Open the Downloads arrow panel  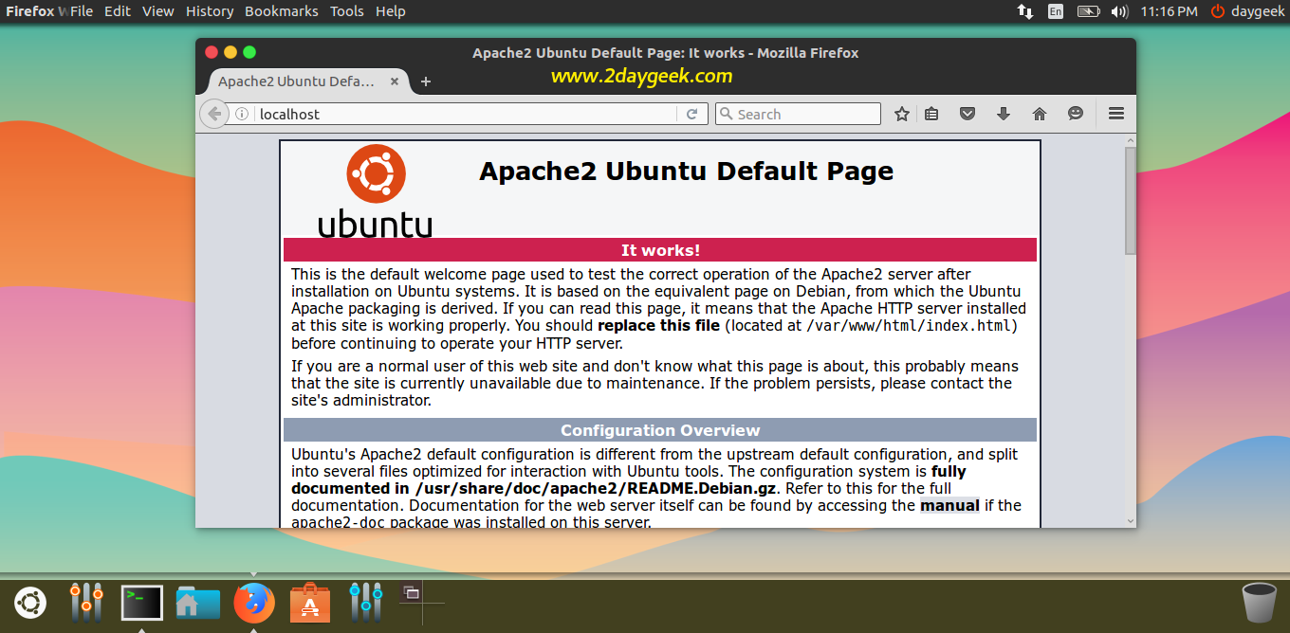click(1004, 114)
